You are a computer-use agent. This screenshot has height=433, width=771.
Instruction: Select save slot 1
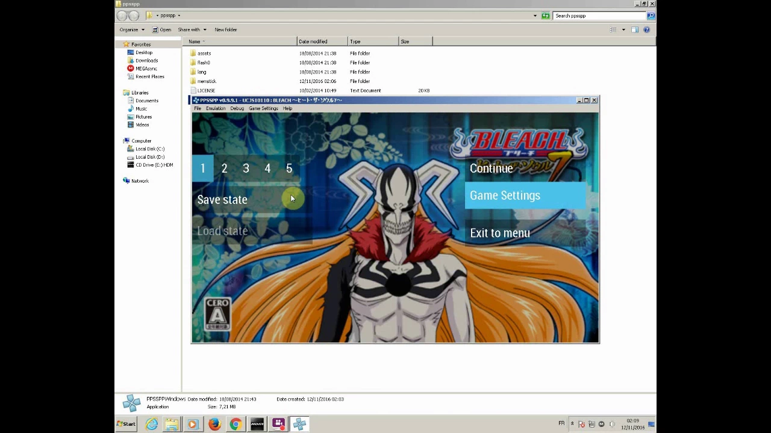click(x=203, y=168)
